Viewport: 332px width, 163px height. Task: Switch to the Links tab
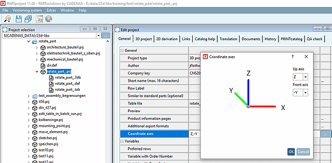186,39
